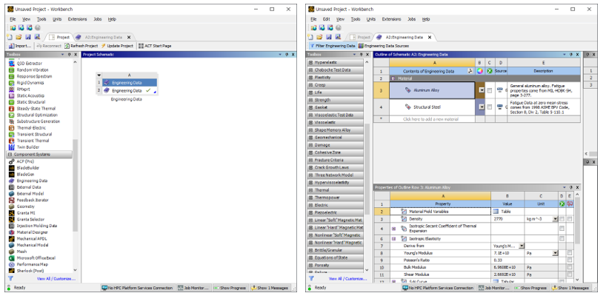The image size is (606, 293).
Task: Toggle column E checkbox for Poisson's Ratio
Action: (569, 260)
